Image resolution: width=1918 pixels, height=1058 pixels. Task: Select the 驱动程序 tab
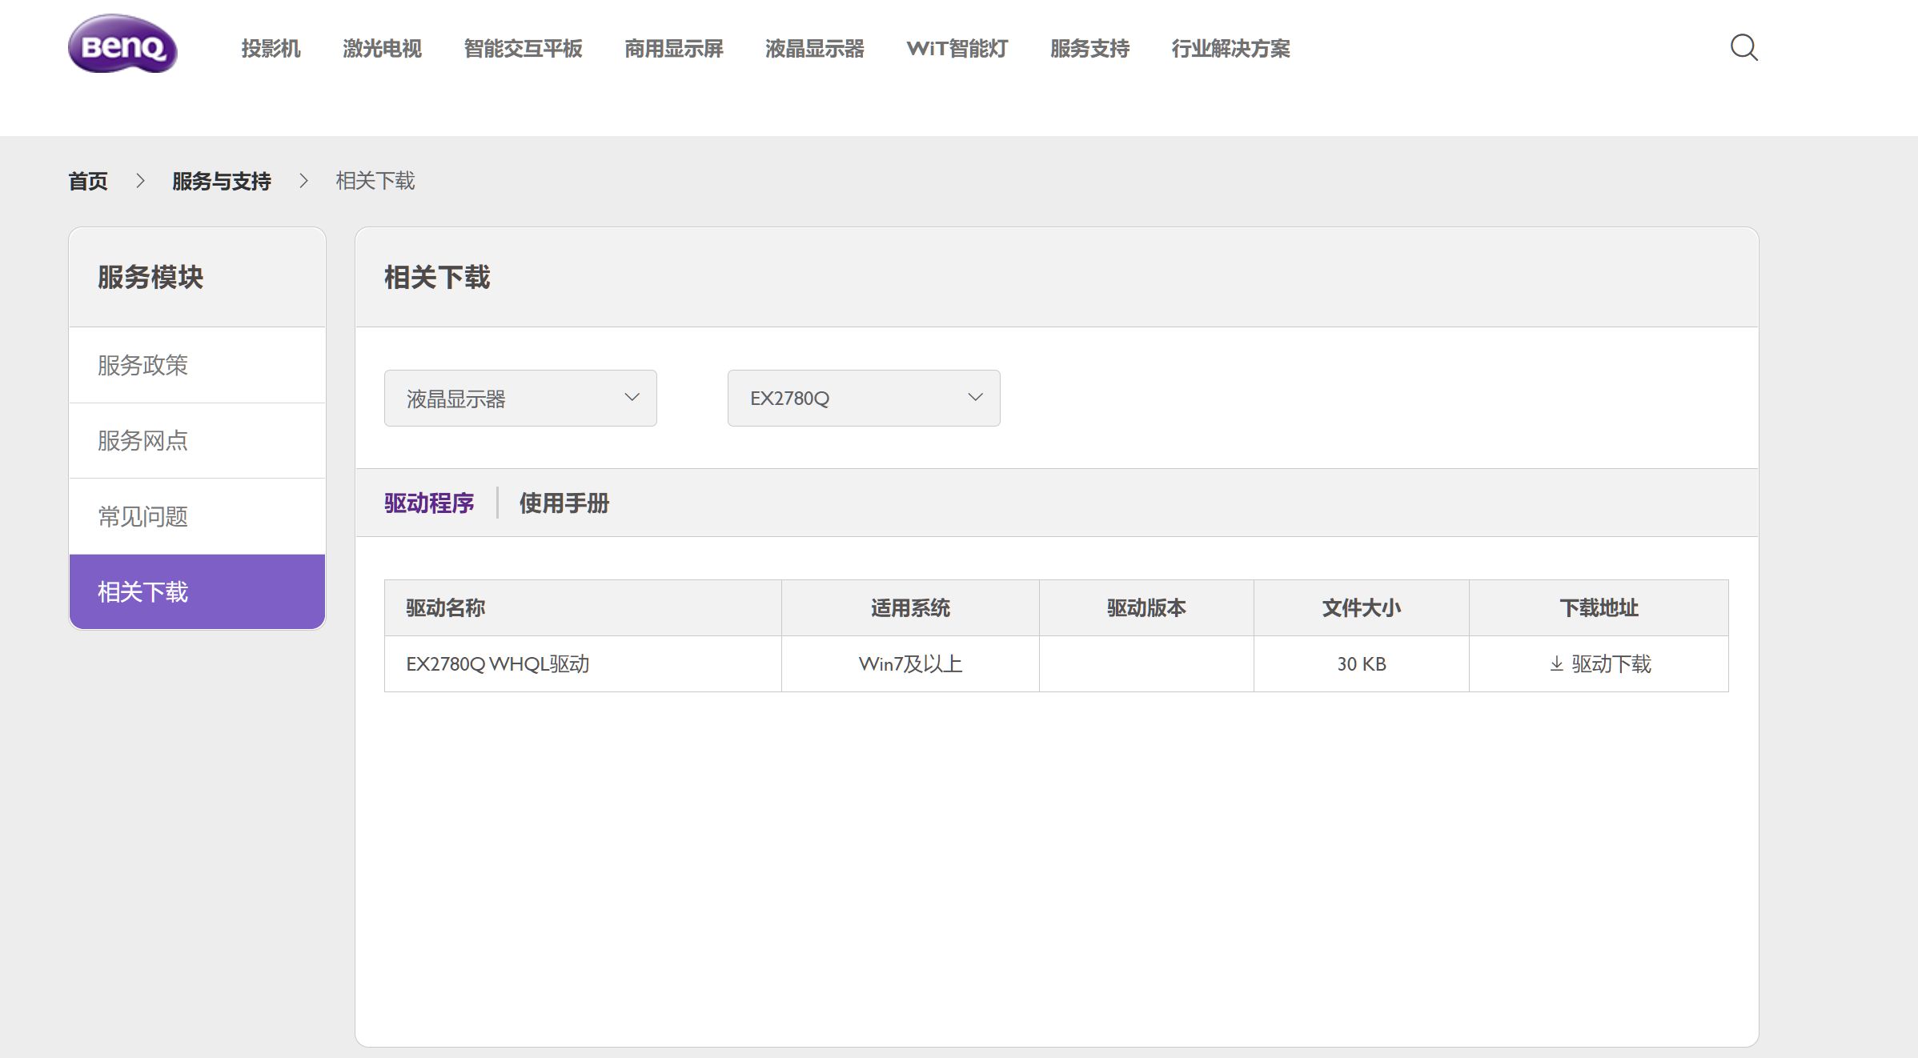tap(429, 503)
